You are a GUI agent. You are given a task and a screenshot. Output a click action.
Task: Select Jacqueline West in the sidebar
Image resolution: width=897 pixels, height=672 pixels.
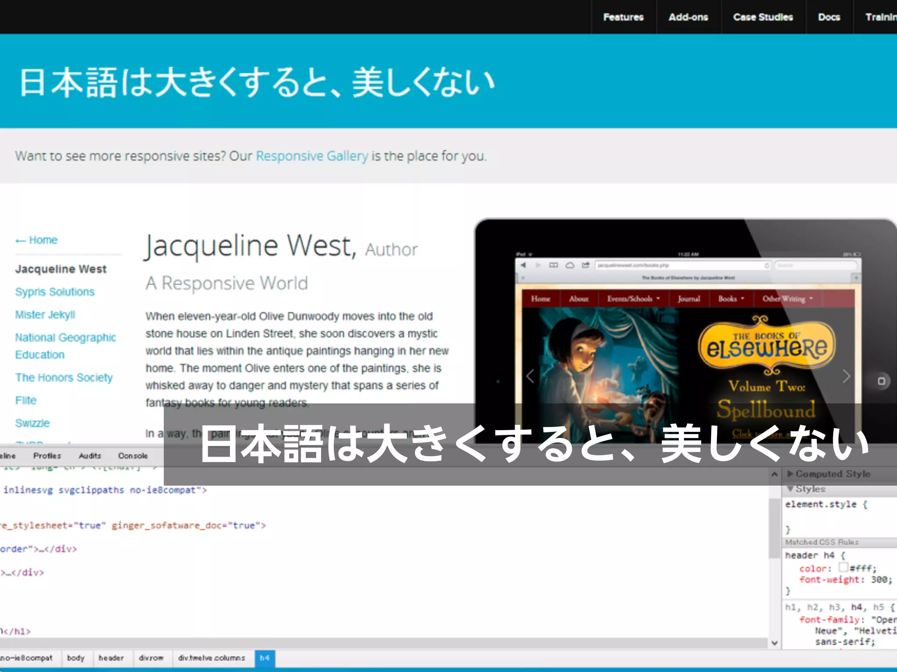click(61, 269)
